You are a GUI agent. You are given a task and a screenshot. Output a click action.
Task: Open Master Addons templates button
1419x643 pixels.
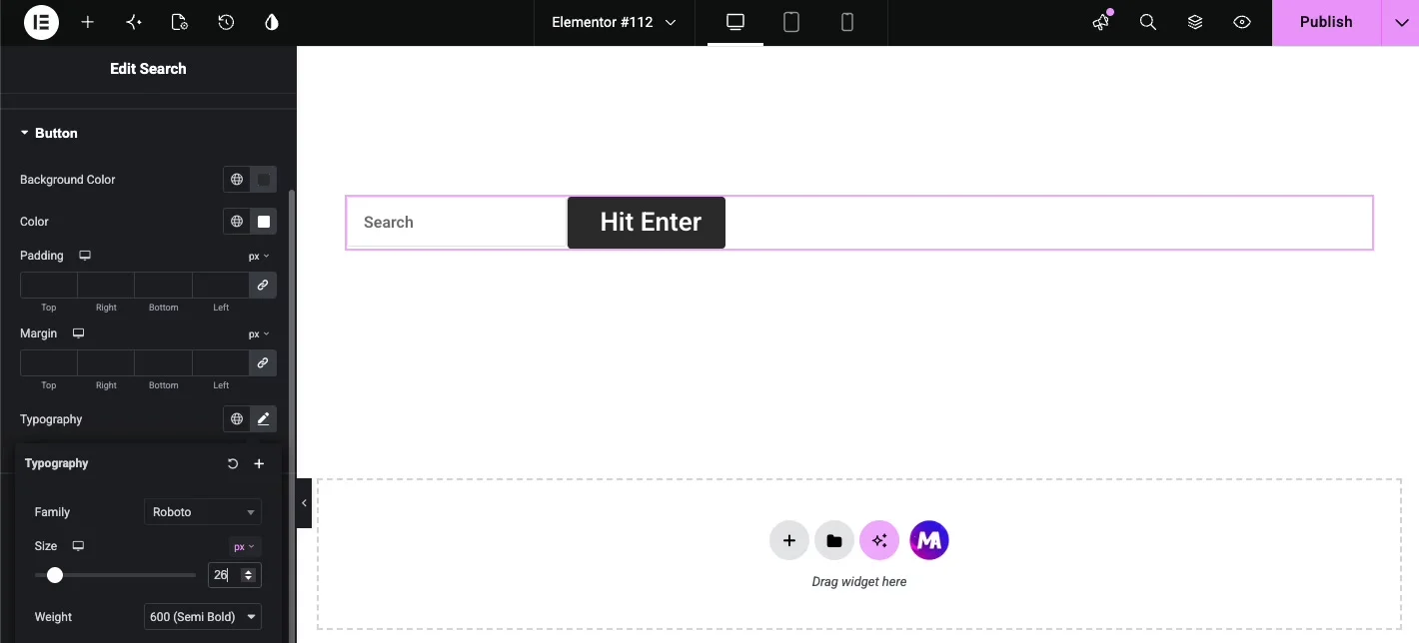click(x=929, y=540)
